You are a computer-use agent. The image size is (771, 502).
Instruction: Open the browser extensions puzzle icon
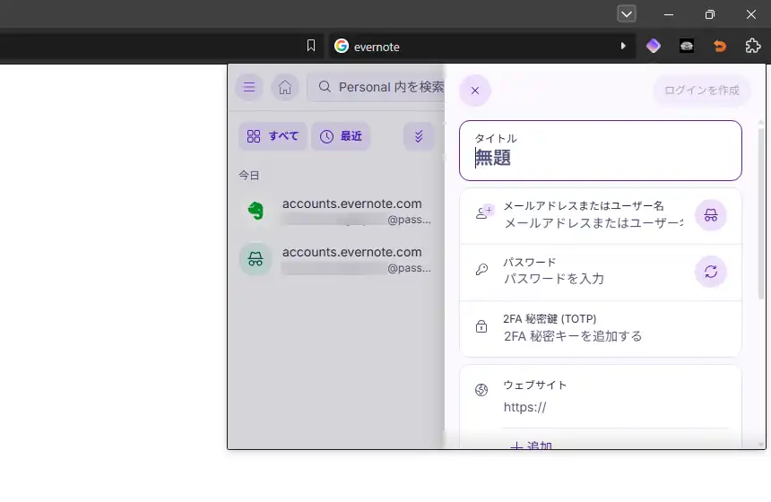point(753,46)
